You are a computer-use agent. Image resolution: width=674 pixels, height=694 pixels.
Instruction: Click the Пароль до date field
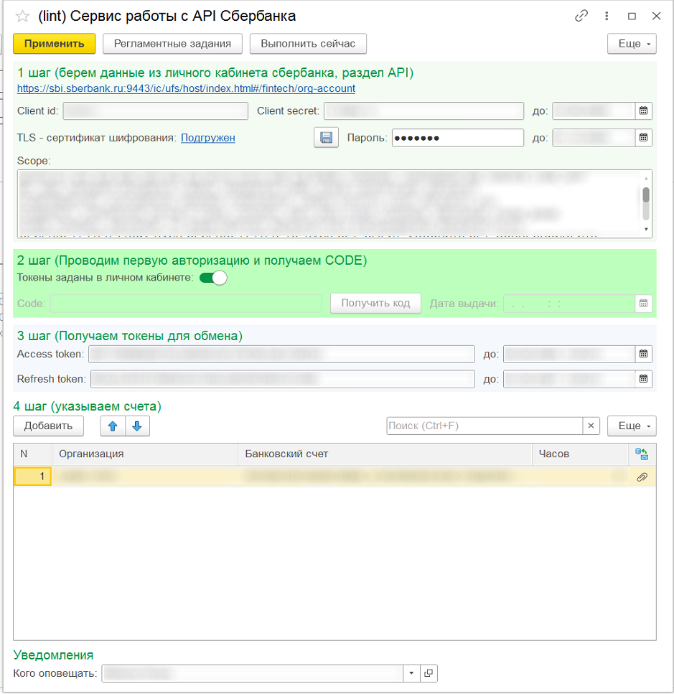[594, 138]
